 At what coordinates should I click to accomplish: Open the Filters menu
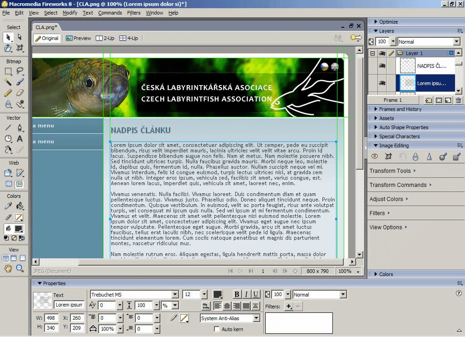point(134,13)
